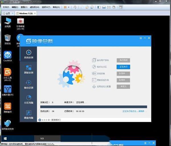Click the 安装分区 value D:
This screenshot has height=146, width=171.
click(53, 102)
